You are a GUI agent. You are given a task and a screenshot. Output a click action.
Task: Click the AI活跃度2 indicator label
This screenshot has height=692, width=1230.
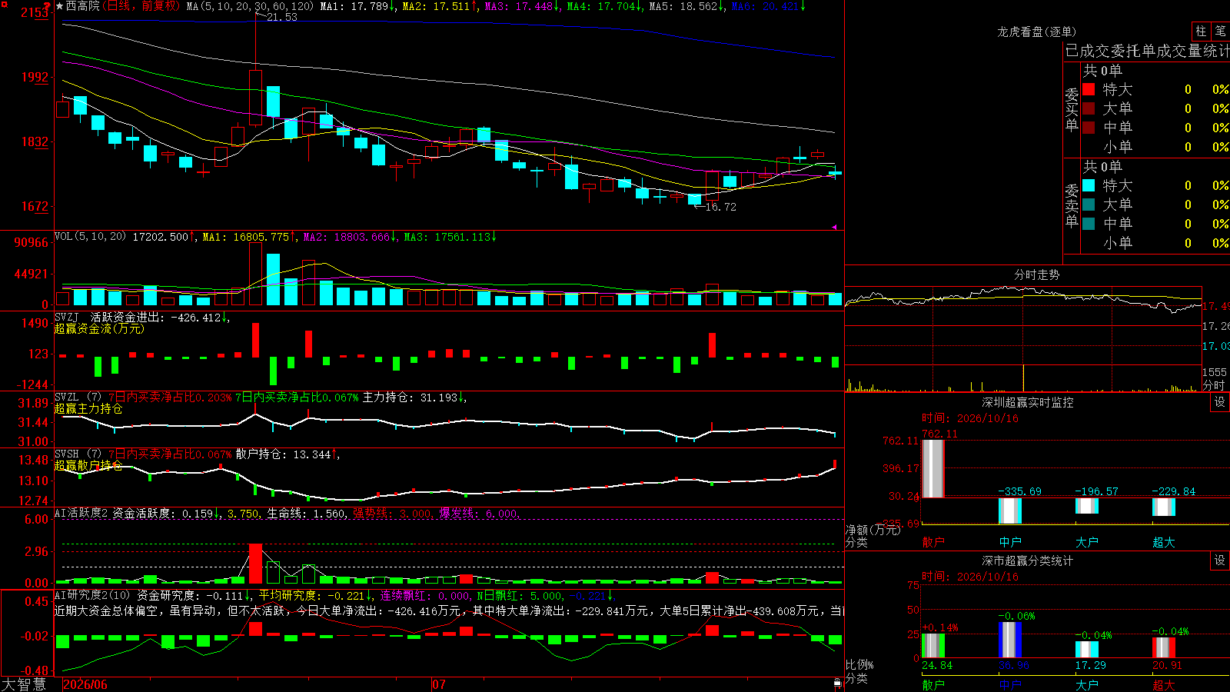(81, 513)
